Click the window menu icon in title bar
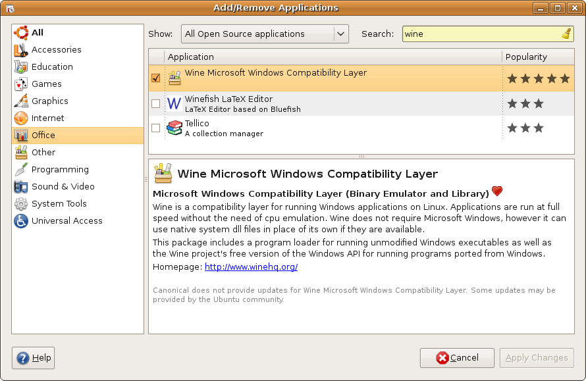586x381 pixels. [10, 8]
